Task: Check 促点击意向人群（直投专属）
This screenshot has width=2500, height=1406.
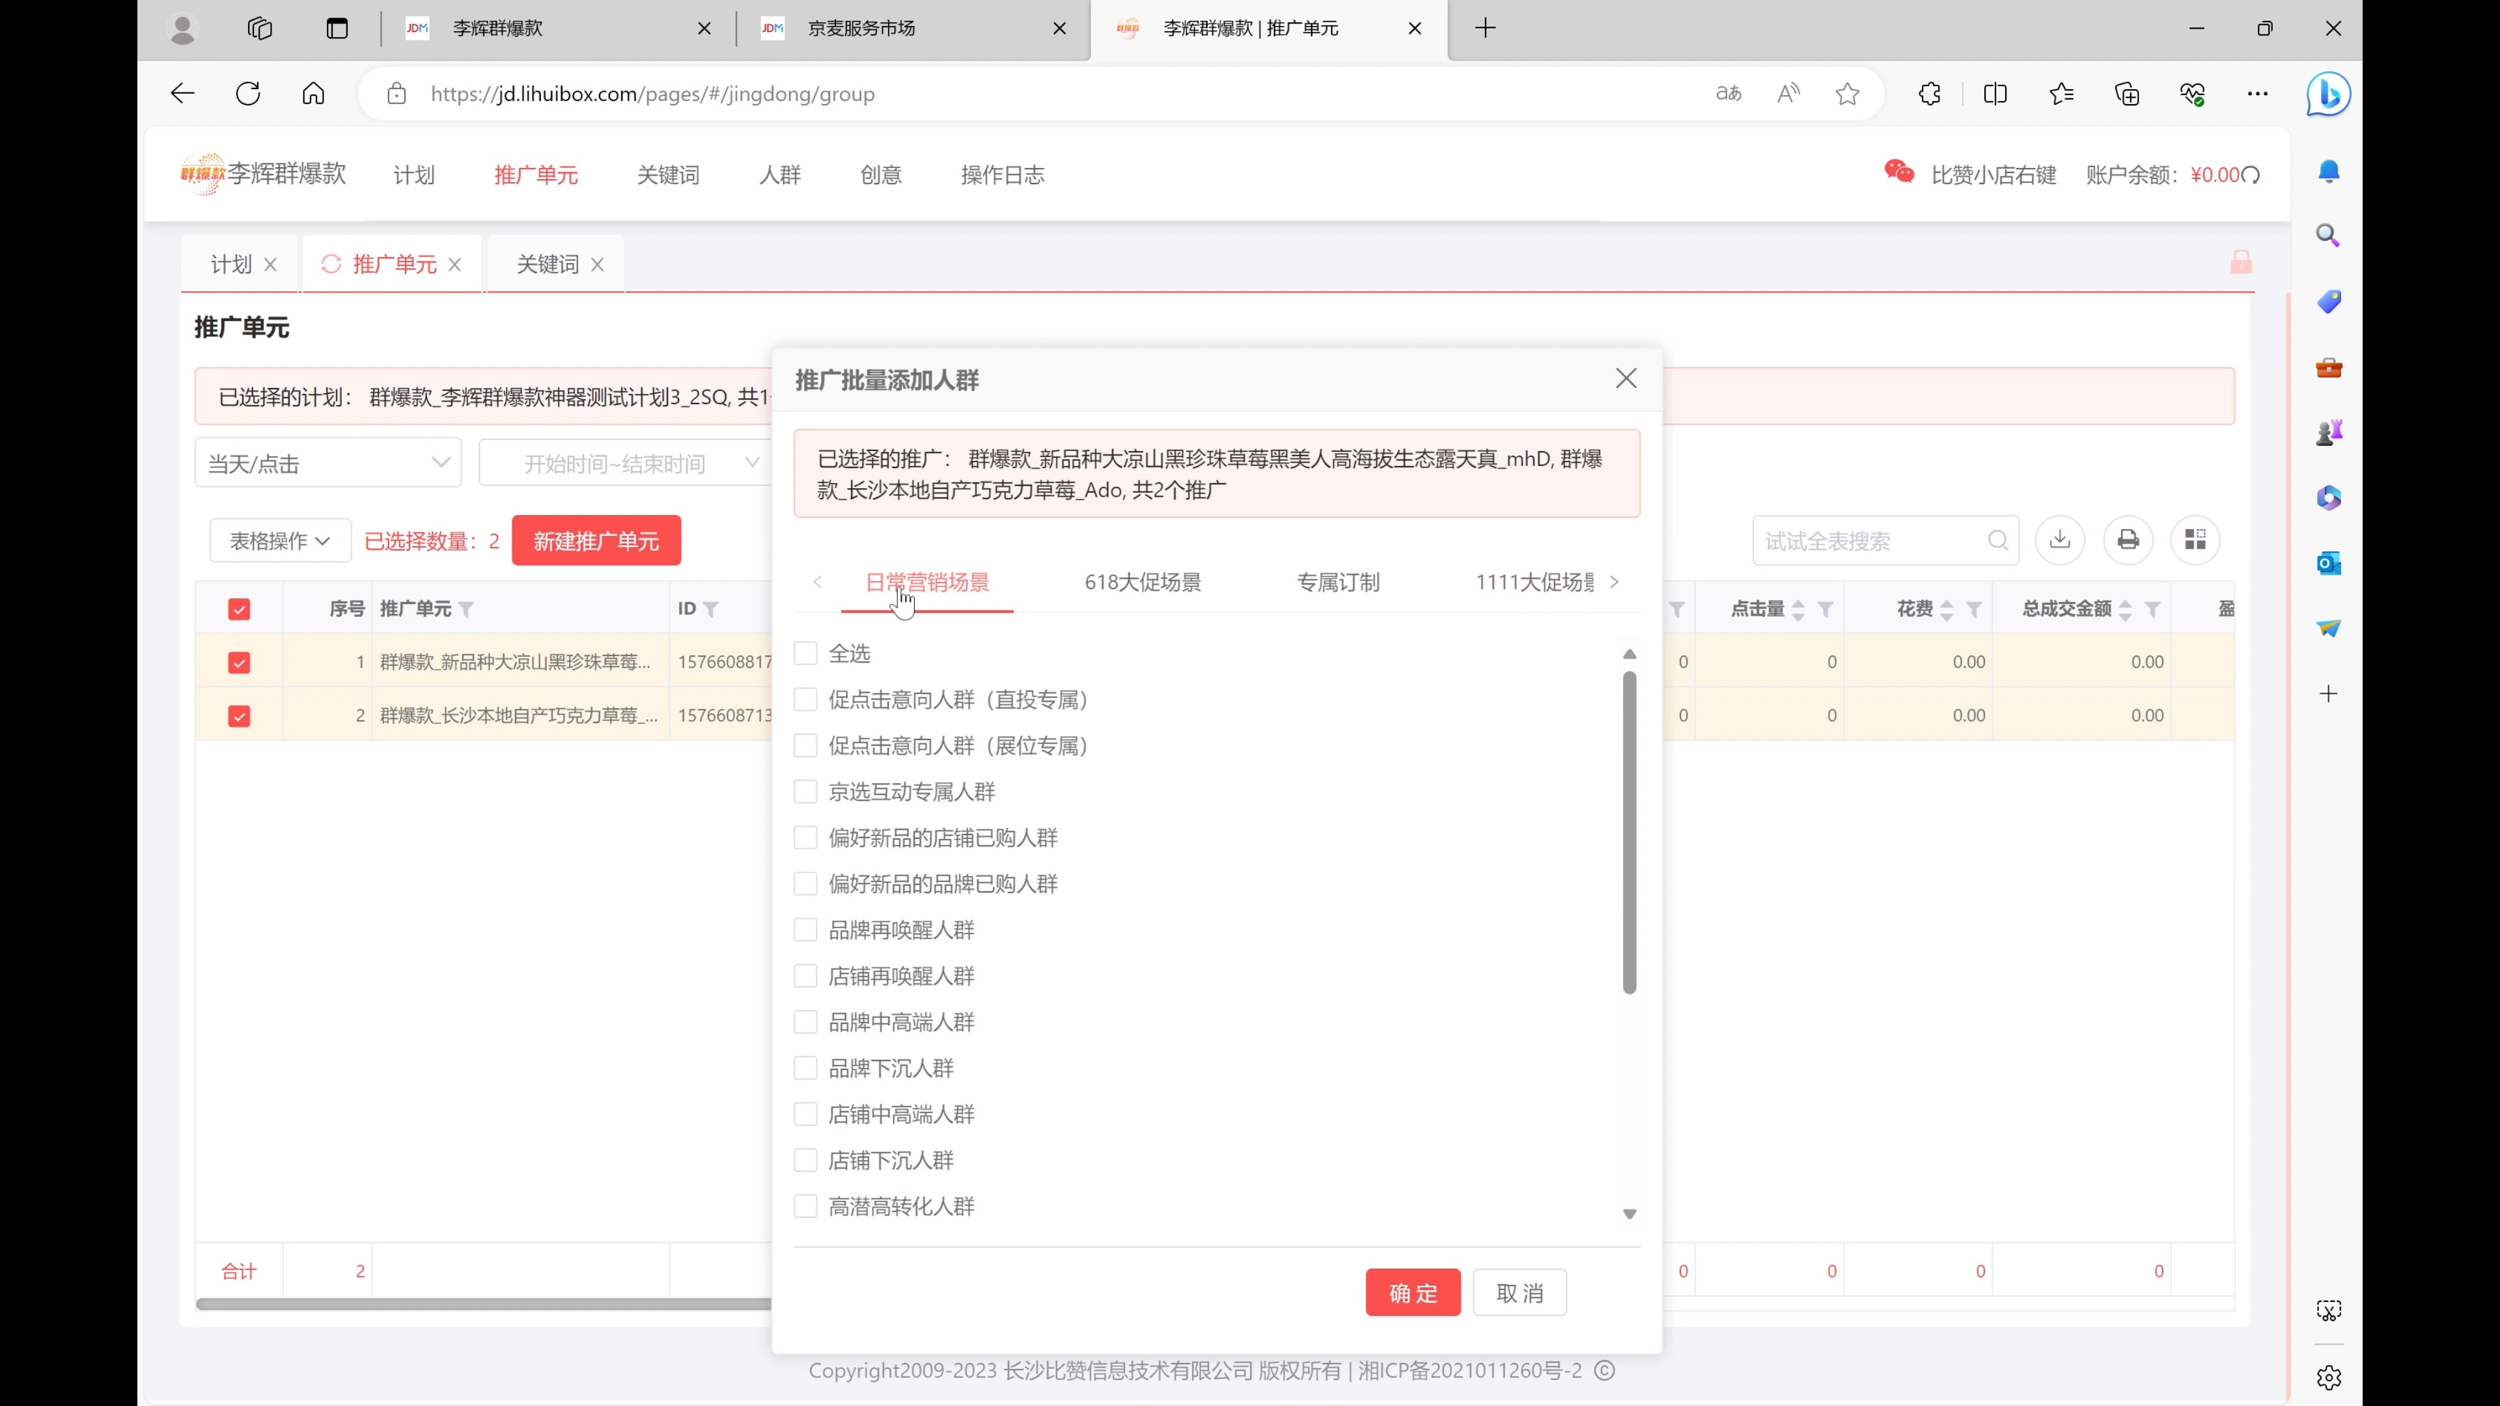Action: click(807, 698)
